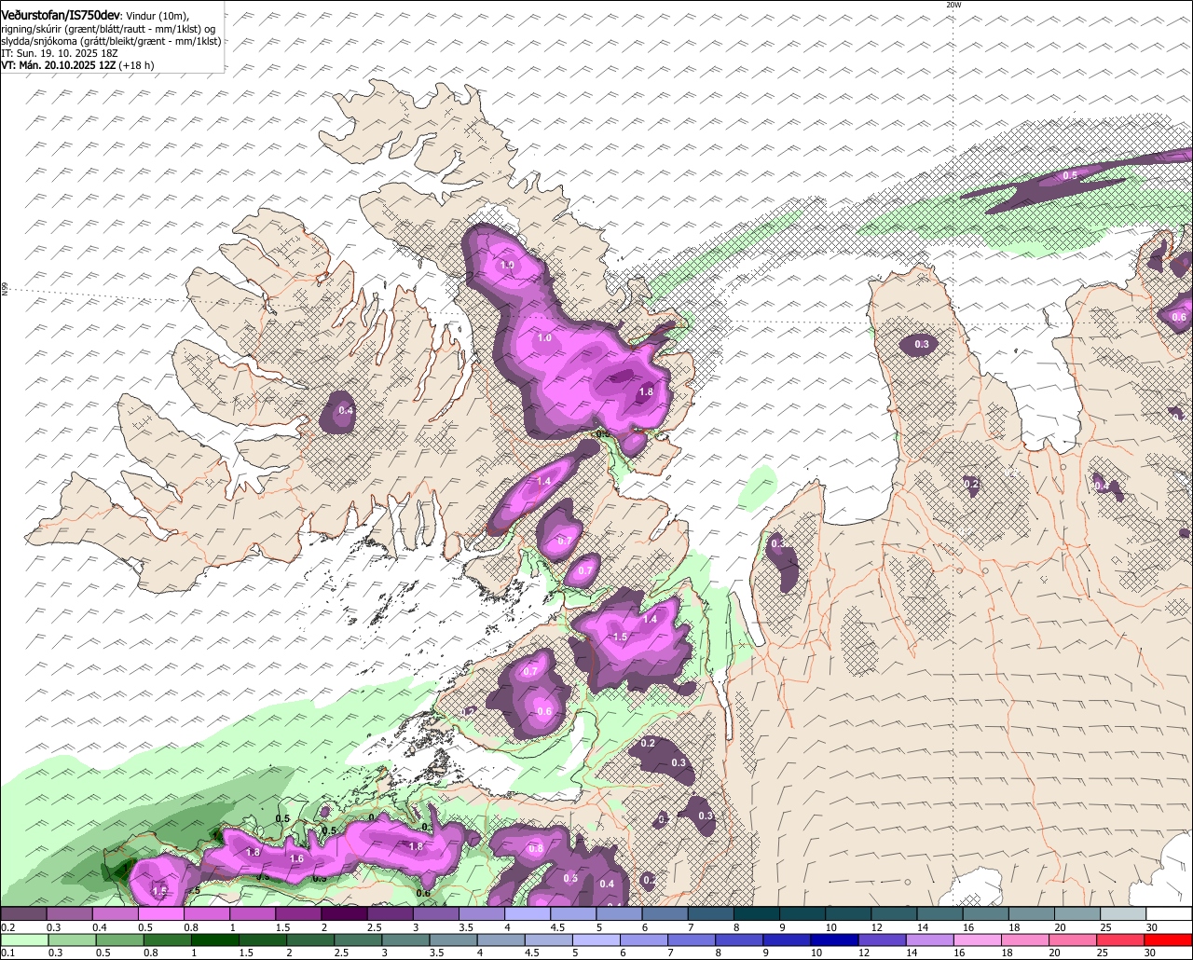
Task: Pick the dark teal snow-scale swatch at 8
Action: point(757,914)
